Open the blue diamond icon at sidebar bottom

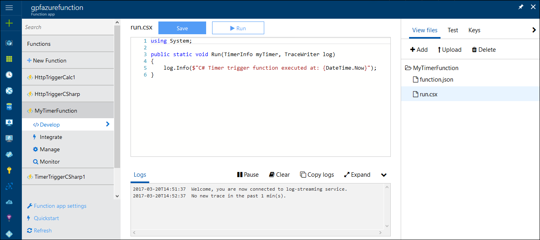(9, 234)
